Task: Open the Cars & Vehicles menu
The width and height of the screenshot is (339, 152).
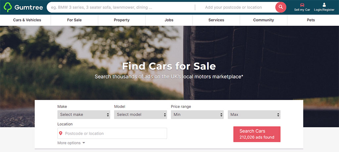Action: coord(27,20)
